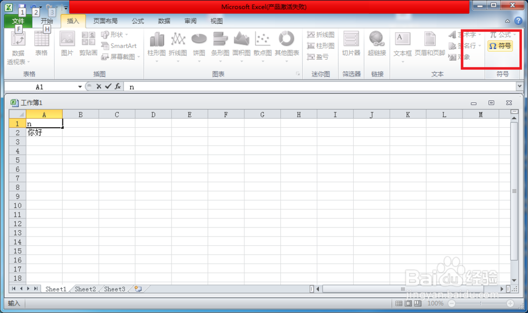Screen dimensions: 528x313
Task: Insert a 超链接 hyperlink
Action: click(x=377, y=44)
